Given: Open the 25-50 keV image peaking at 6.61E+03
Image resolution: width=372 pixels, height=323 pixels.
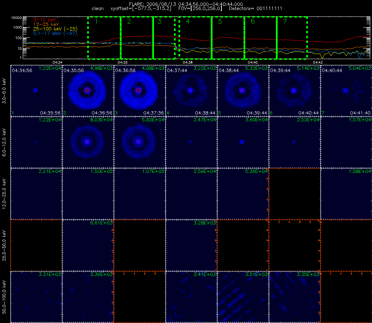Looking at the screenshot, I should (x=88, y=245).
